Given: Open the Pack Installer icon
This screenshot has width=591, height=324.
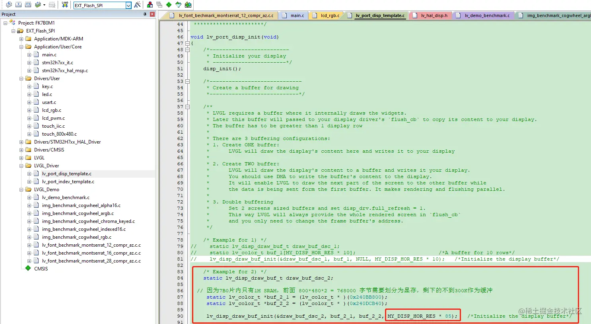Looking at the screenshot, I should tap(188, 5).
